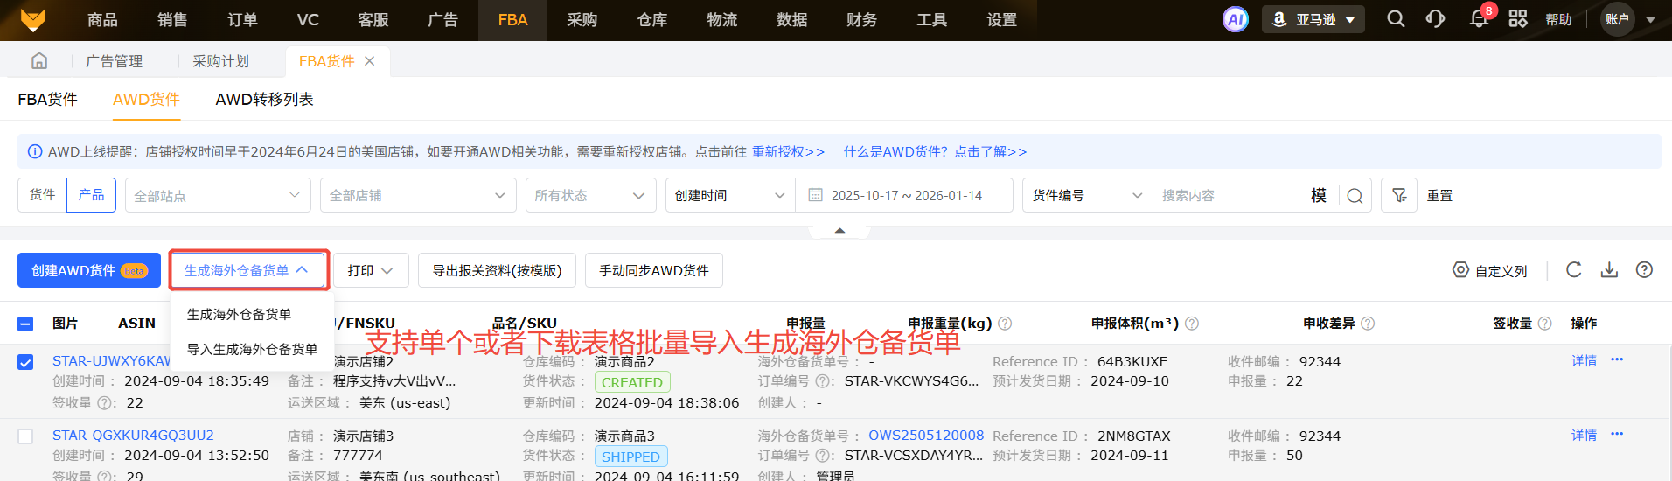The width and height of the screenshot is (1672, 481).
Task: Open 详情 for STAR-UJWXY6KAV row
Action: click(x=1584, y=360)
